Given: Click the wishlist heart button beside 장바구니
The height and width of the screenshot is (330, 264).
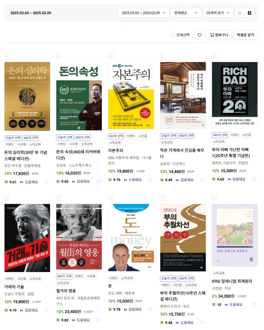Looking at the screenshot, I should (x=199, y=35).
